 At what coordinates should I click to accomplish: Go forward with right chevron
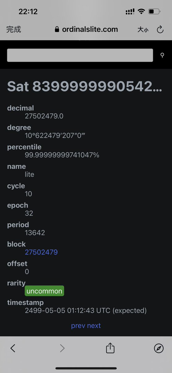click(62, 348)
